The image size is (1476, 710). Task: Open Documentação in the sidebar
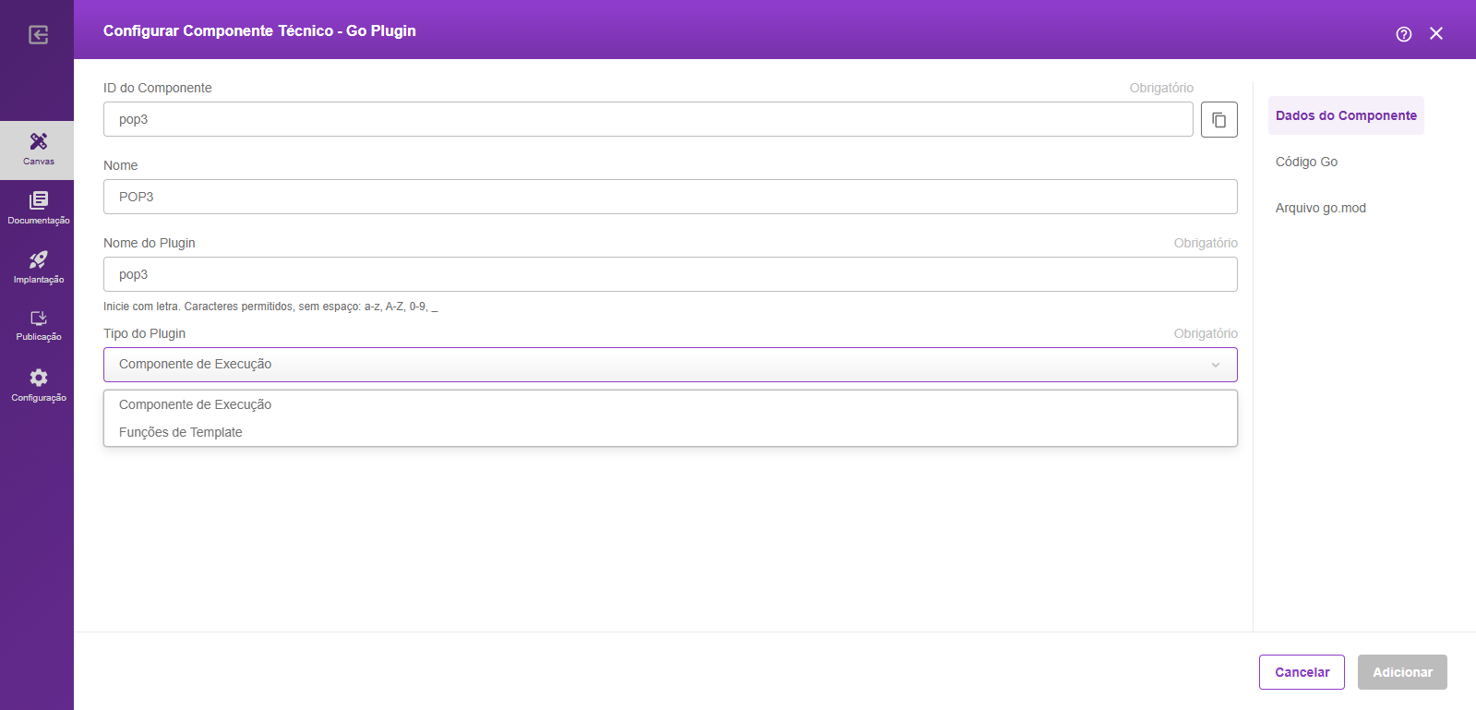[x=38, y=208]
